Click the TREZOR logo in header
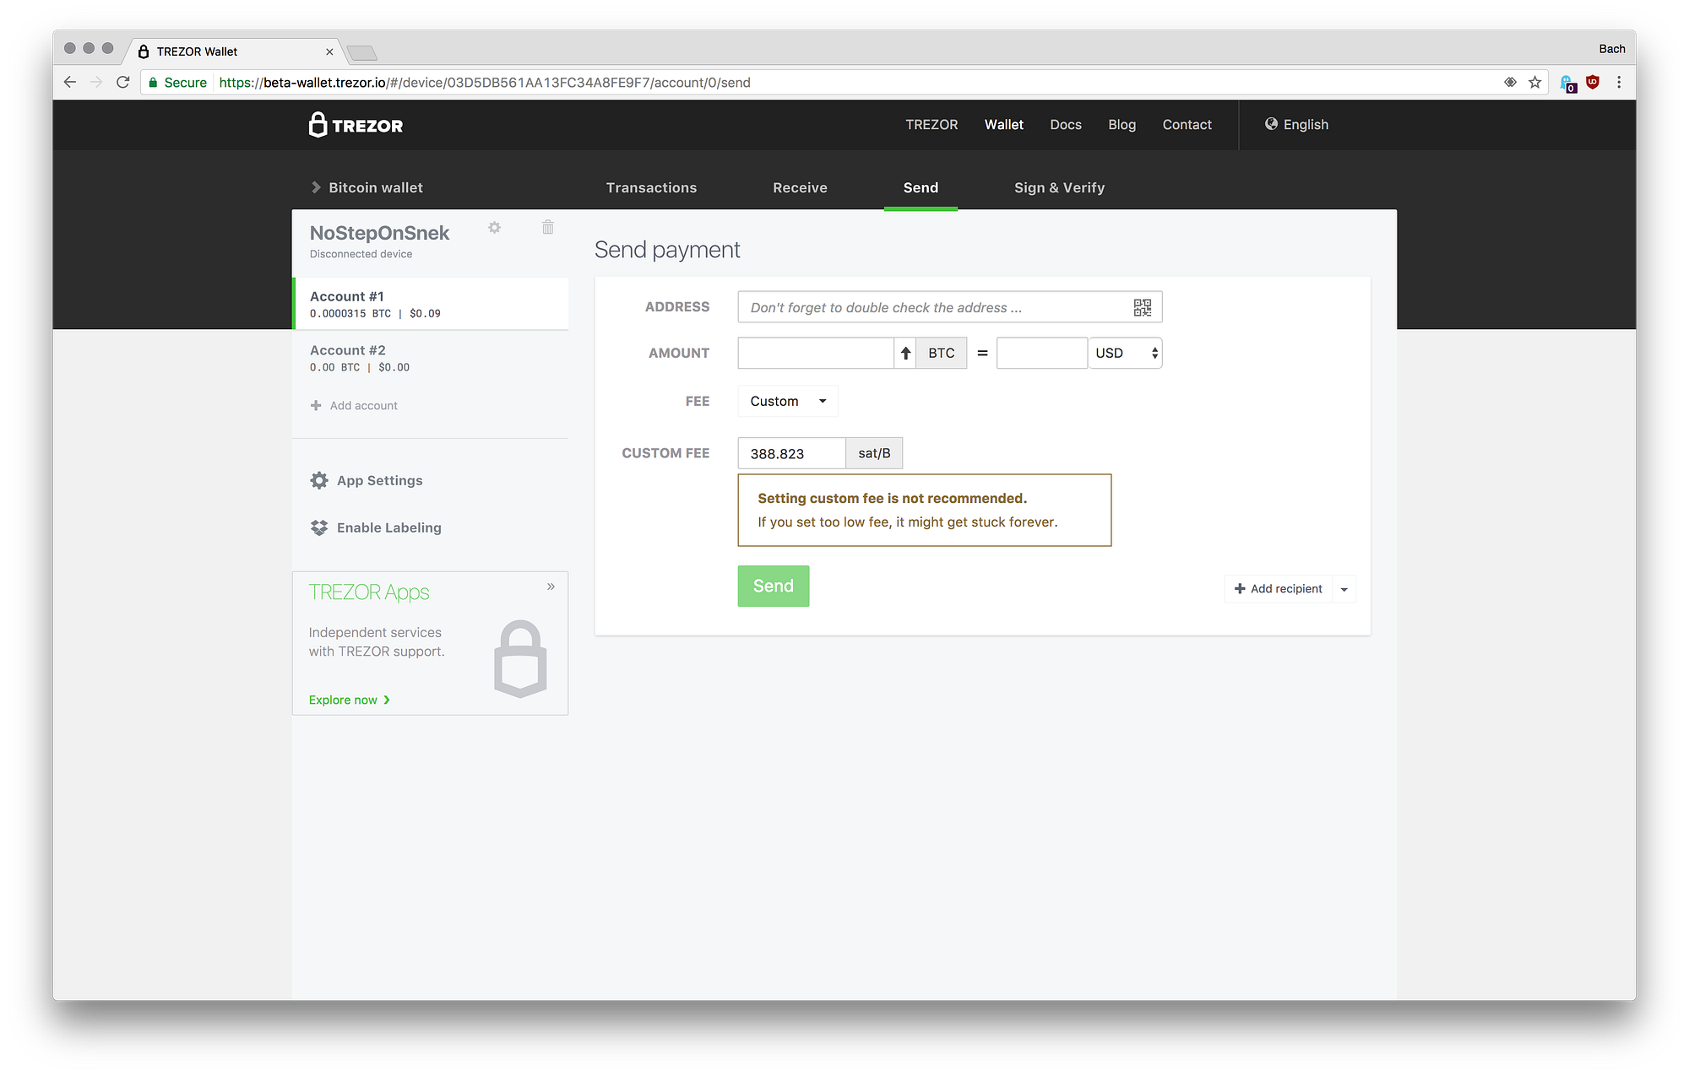The image size is (1689, 1076). (356, 125)
